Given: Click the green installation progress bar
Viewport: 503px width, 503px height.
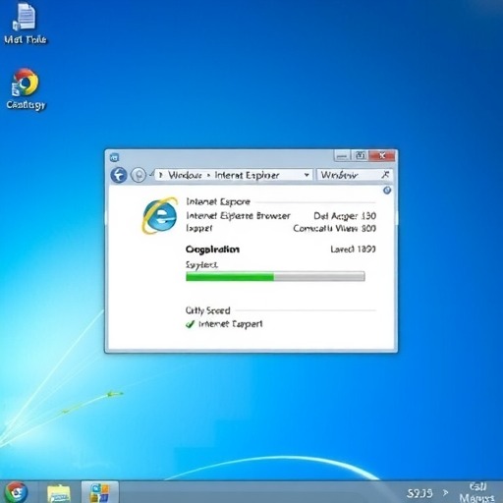Looking at the screenshot, I should (275, 277).
